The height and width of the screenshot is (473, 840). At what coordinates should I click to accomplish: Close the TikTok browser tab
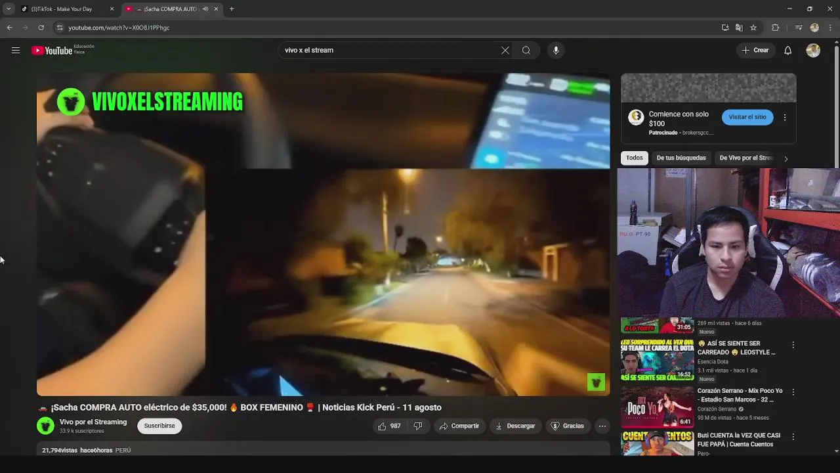point(112,9)
